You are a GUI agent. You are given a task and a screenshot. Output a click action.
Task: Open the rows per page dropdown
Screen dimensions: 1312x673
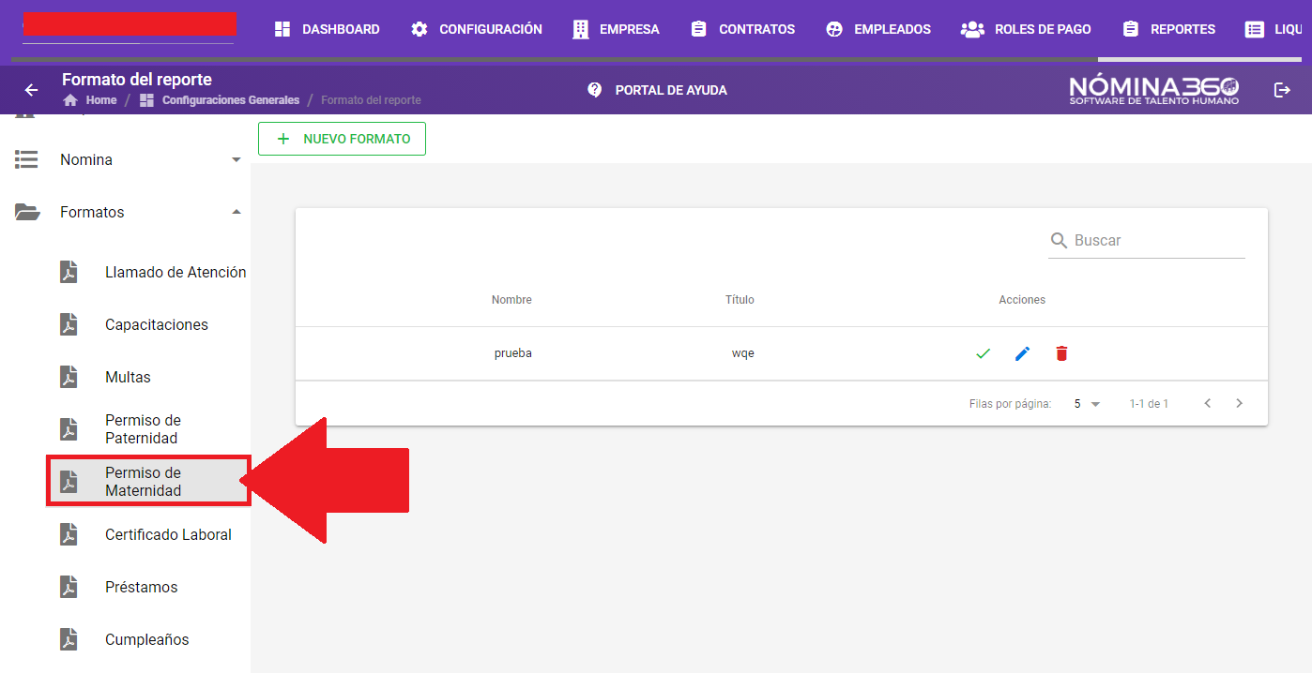point(1087,404)
